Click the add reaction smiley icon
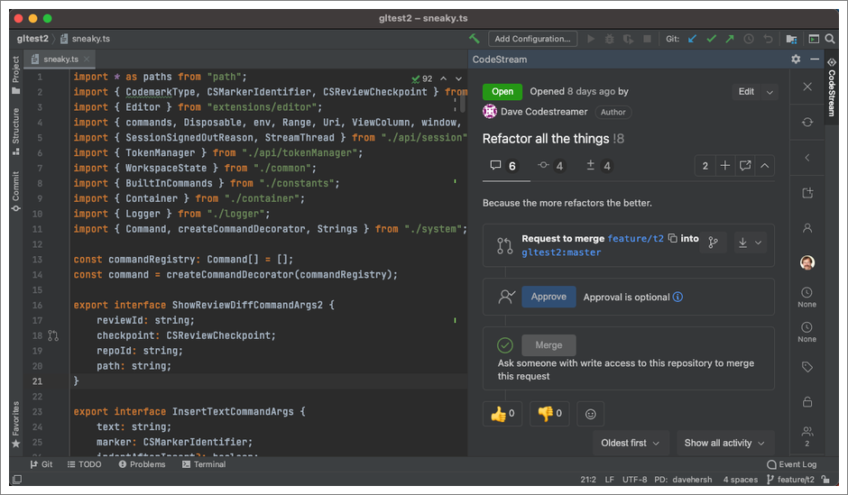Screen dimensions: 848x495 tap(591, 414)
